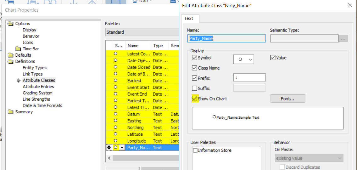This screenshot has height=170, width=357.
Task: Click the Semantic Type field
Action: [304, 38]
